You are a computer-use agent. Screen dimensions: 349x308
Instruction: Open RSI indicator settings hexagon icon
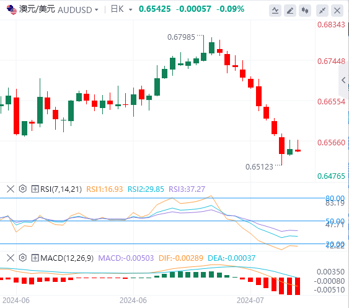pos(23,189)
